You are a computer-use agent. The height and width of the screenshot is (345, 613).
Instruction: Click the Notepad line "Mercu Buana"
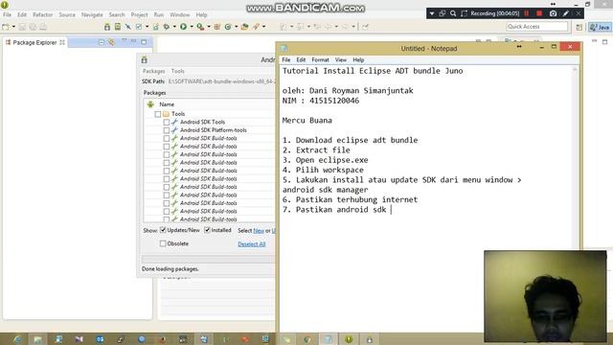click(306, 121)
